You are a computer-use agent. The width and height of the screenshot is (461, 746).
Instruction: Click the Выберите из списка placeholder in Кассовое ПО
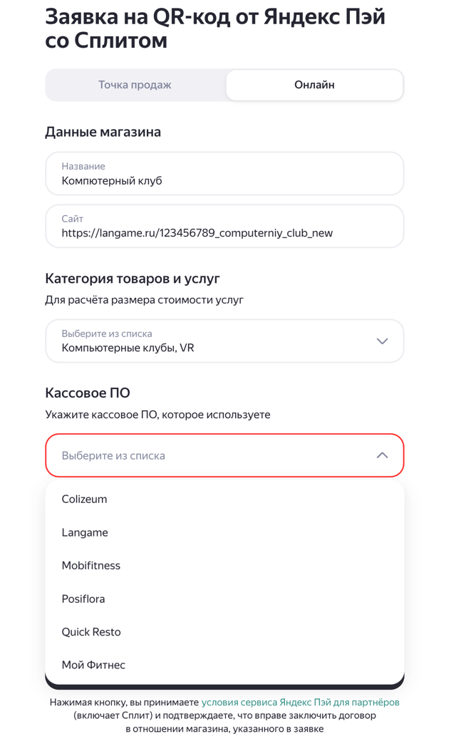point(113,456)
